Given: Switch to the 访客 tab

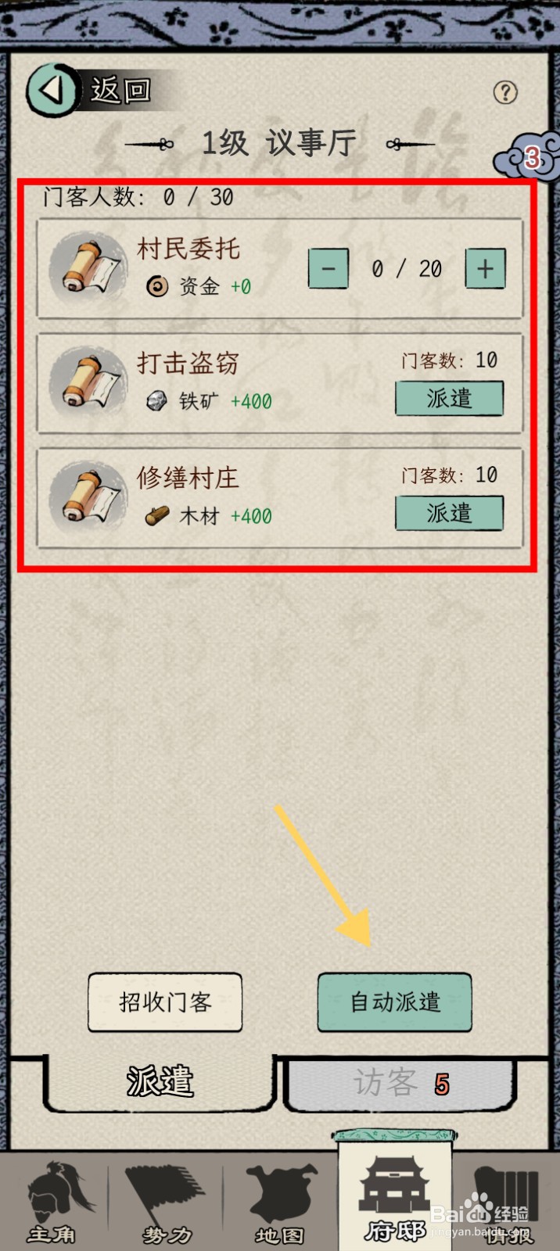Looking at the screenshot, I should [399, 1084].
